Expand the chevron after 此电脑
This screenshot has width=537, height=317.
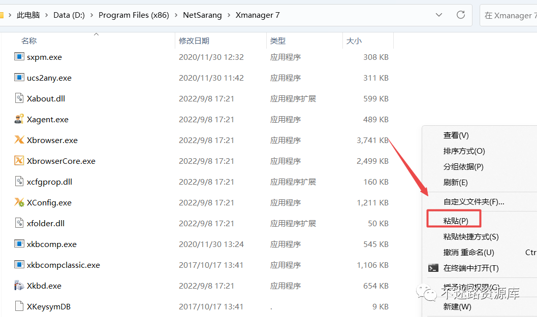[46, 15]
